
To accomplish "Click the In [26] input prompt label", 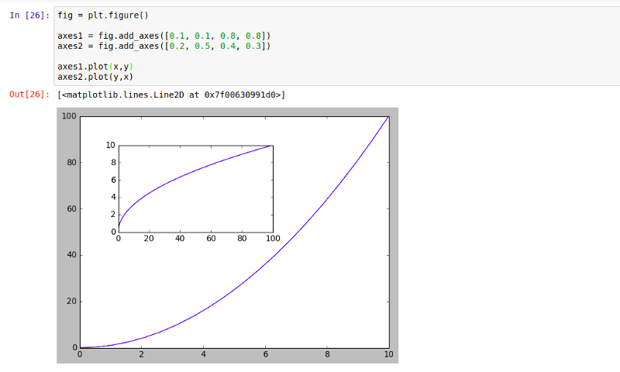I will [29, 15].
